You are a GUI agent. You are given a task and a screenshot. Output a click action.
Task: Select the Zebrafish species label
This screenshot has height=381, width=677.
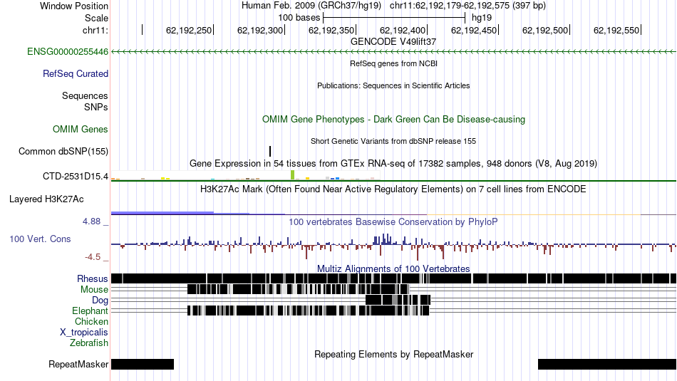click(x=89, y=343)
